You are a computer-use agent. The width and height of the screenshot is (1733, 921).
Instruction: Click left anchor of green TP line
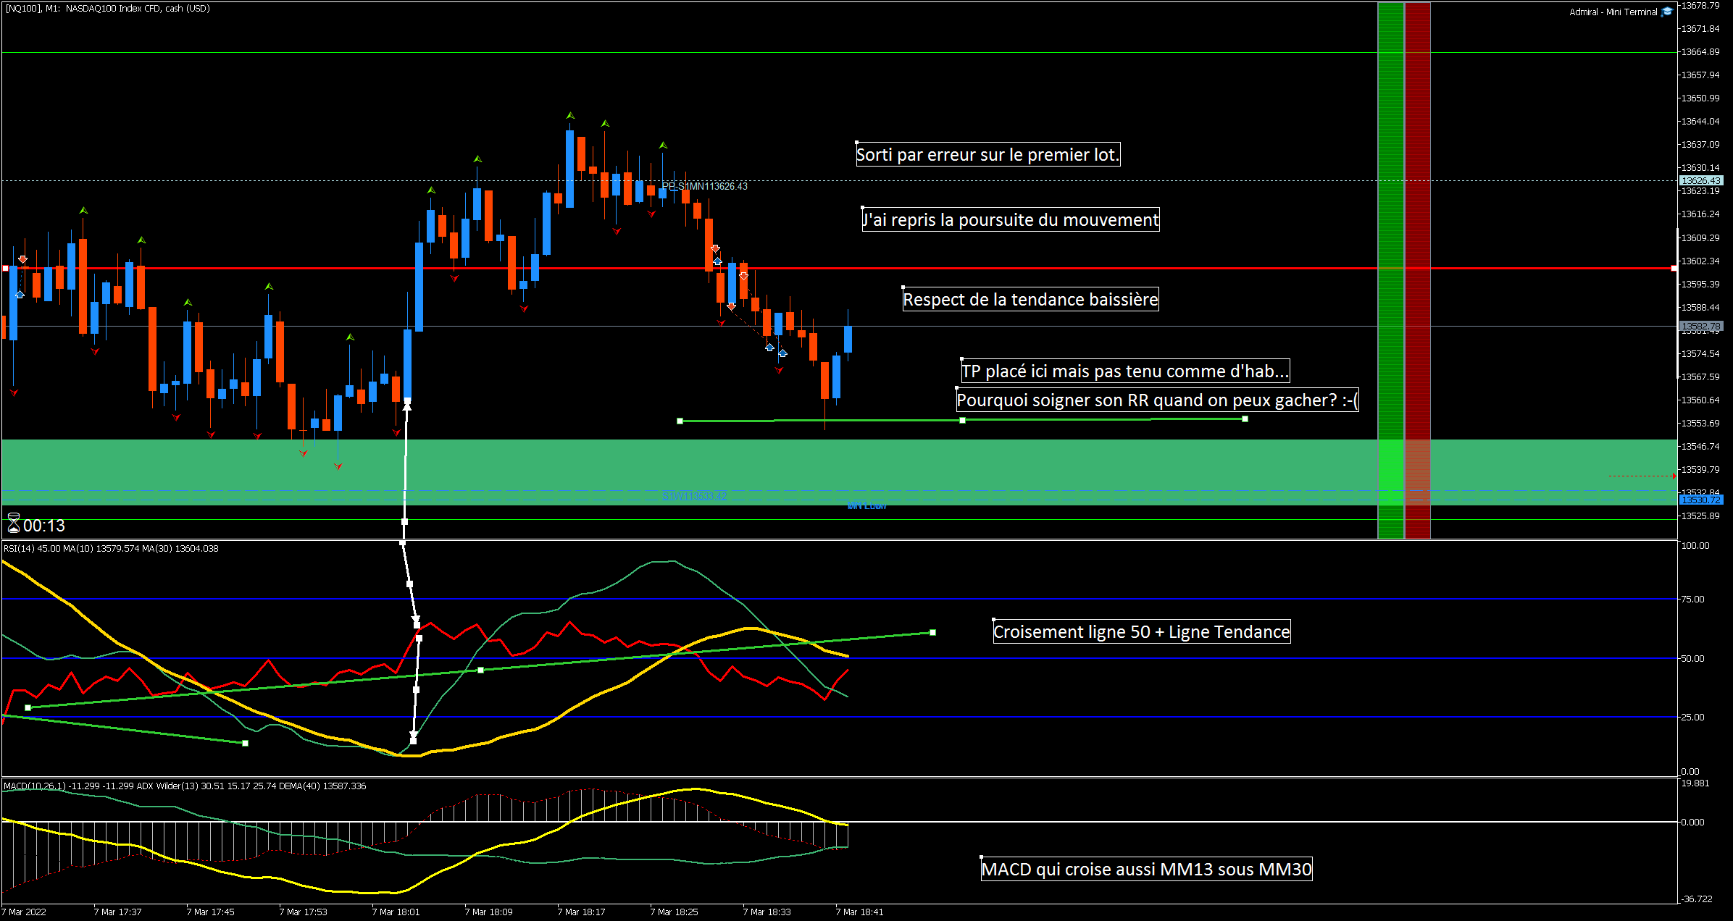680,421
